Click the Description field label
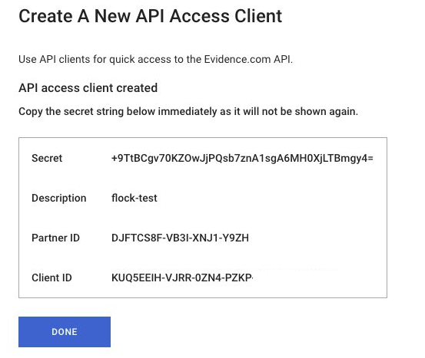The image size is (425, 358). click(x=59, y=199)
